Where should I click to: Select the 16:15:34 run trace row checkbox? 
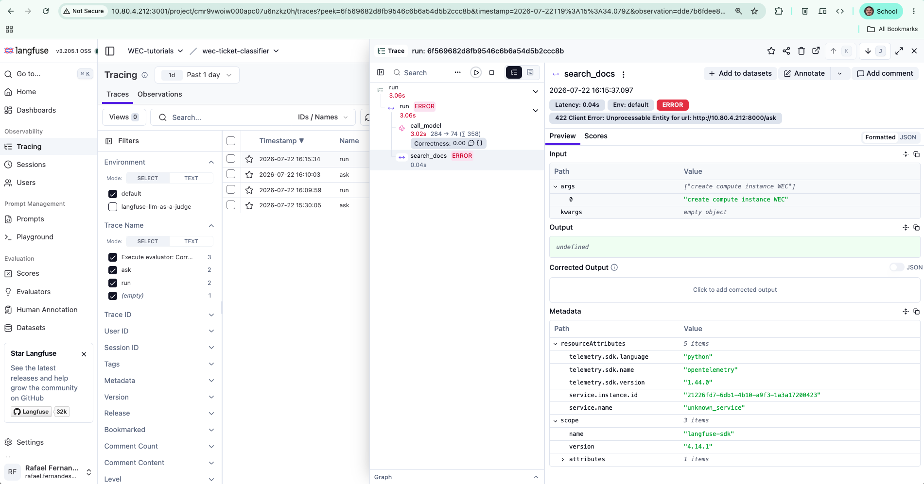click(231, 159)
